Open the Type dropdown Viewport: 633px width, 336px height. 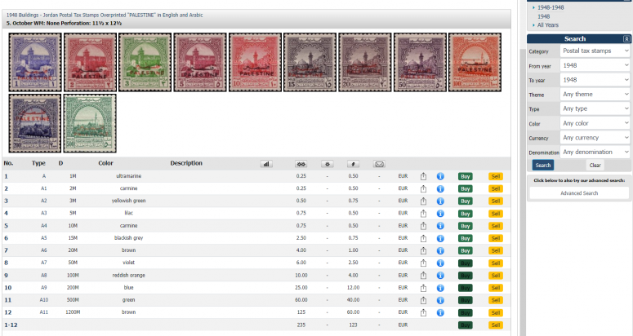click(595, 108)
